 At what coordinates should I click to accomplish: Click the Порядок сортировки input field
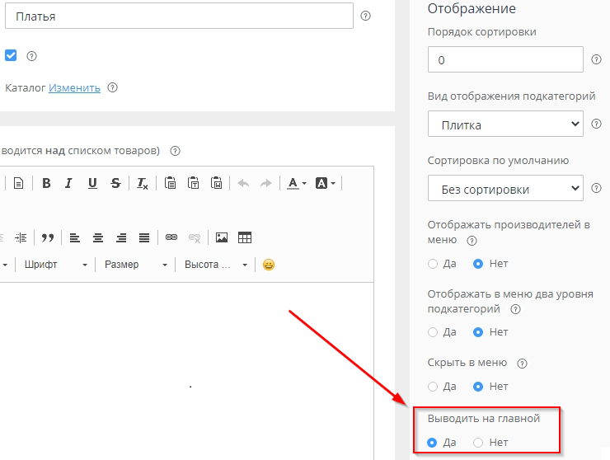(x=505, y=61)
